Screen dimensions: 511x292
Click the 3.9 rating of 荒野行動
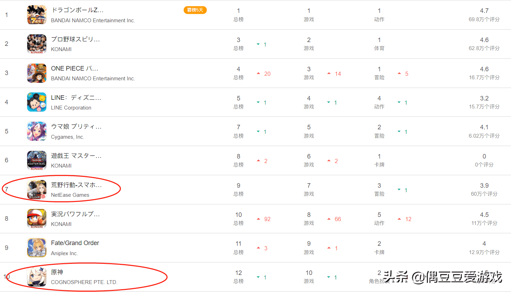point(484,186)
